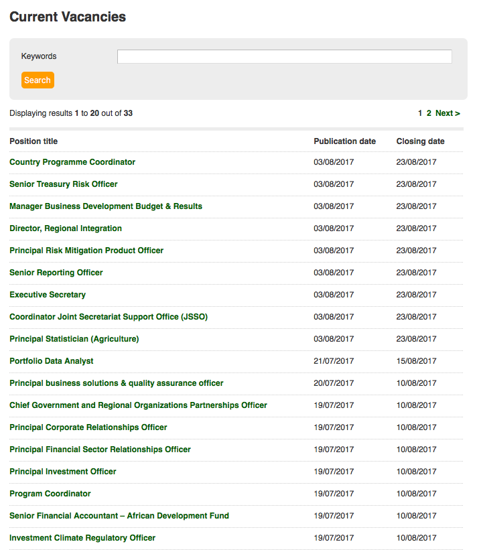The width and height of the screenshot is (477, 550).
Task: Click the Next page link
Action: 448,113
